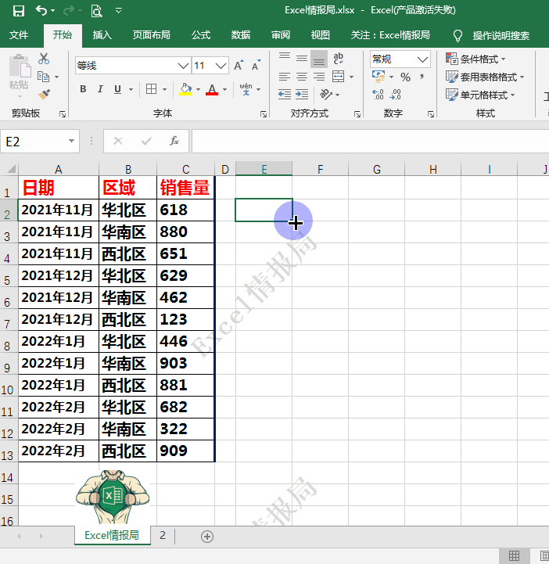Switch to the 审阅 tab
The height and width of the screenshot is (564, 549).
(x=281, y=35)
